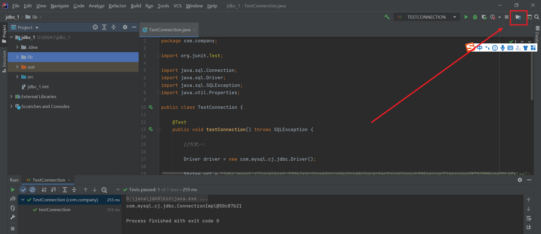Click the wrench icon in Run sidebar

tap(13, 217)
